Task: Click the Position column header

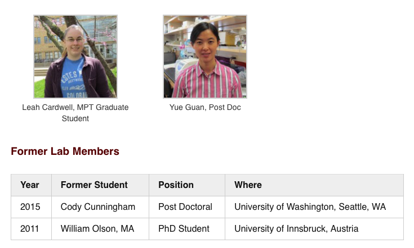Action: coord(176,185)
